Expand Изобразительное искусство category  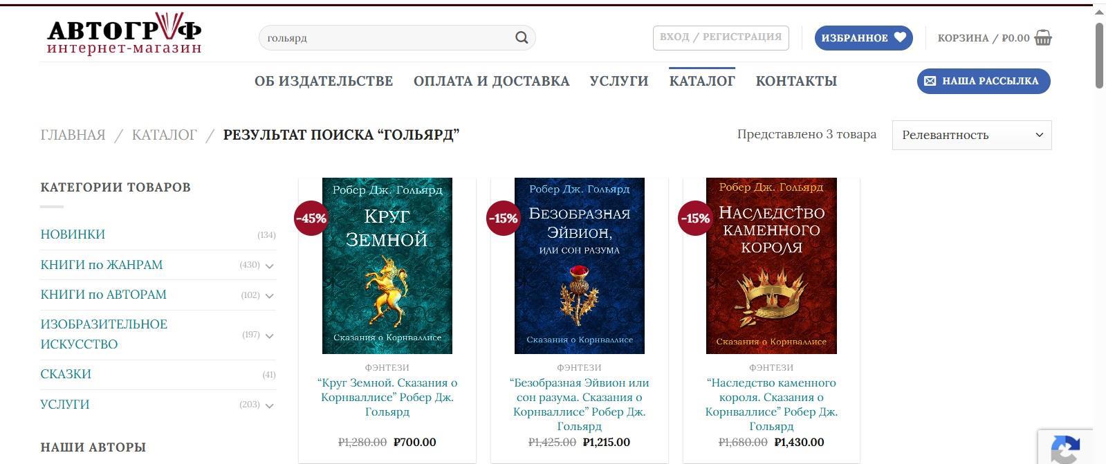click(270, 335)
